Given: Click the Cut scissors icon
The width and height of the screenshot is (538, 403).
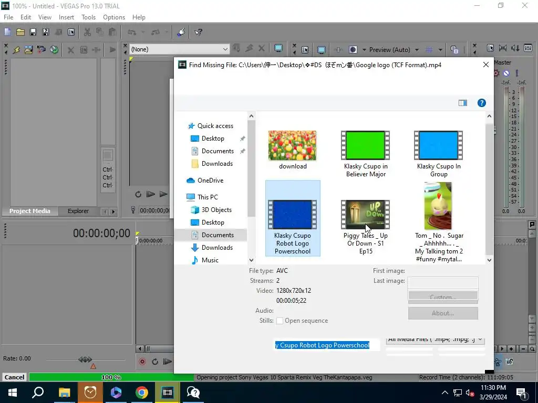Looking at the screenshot, I should pos(87,32).
